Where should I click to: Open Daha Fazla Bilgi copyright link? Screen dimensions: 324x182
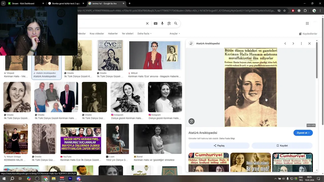click(x=227, y=139)
